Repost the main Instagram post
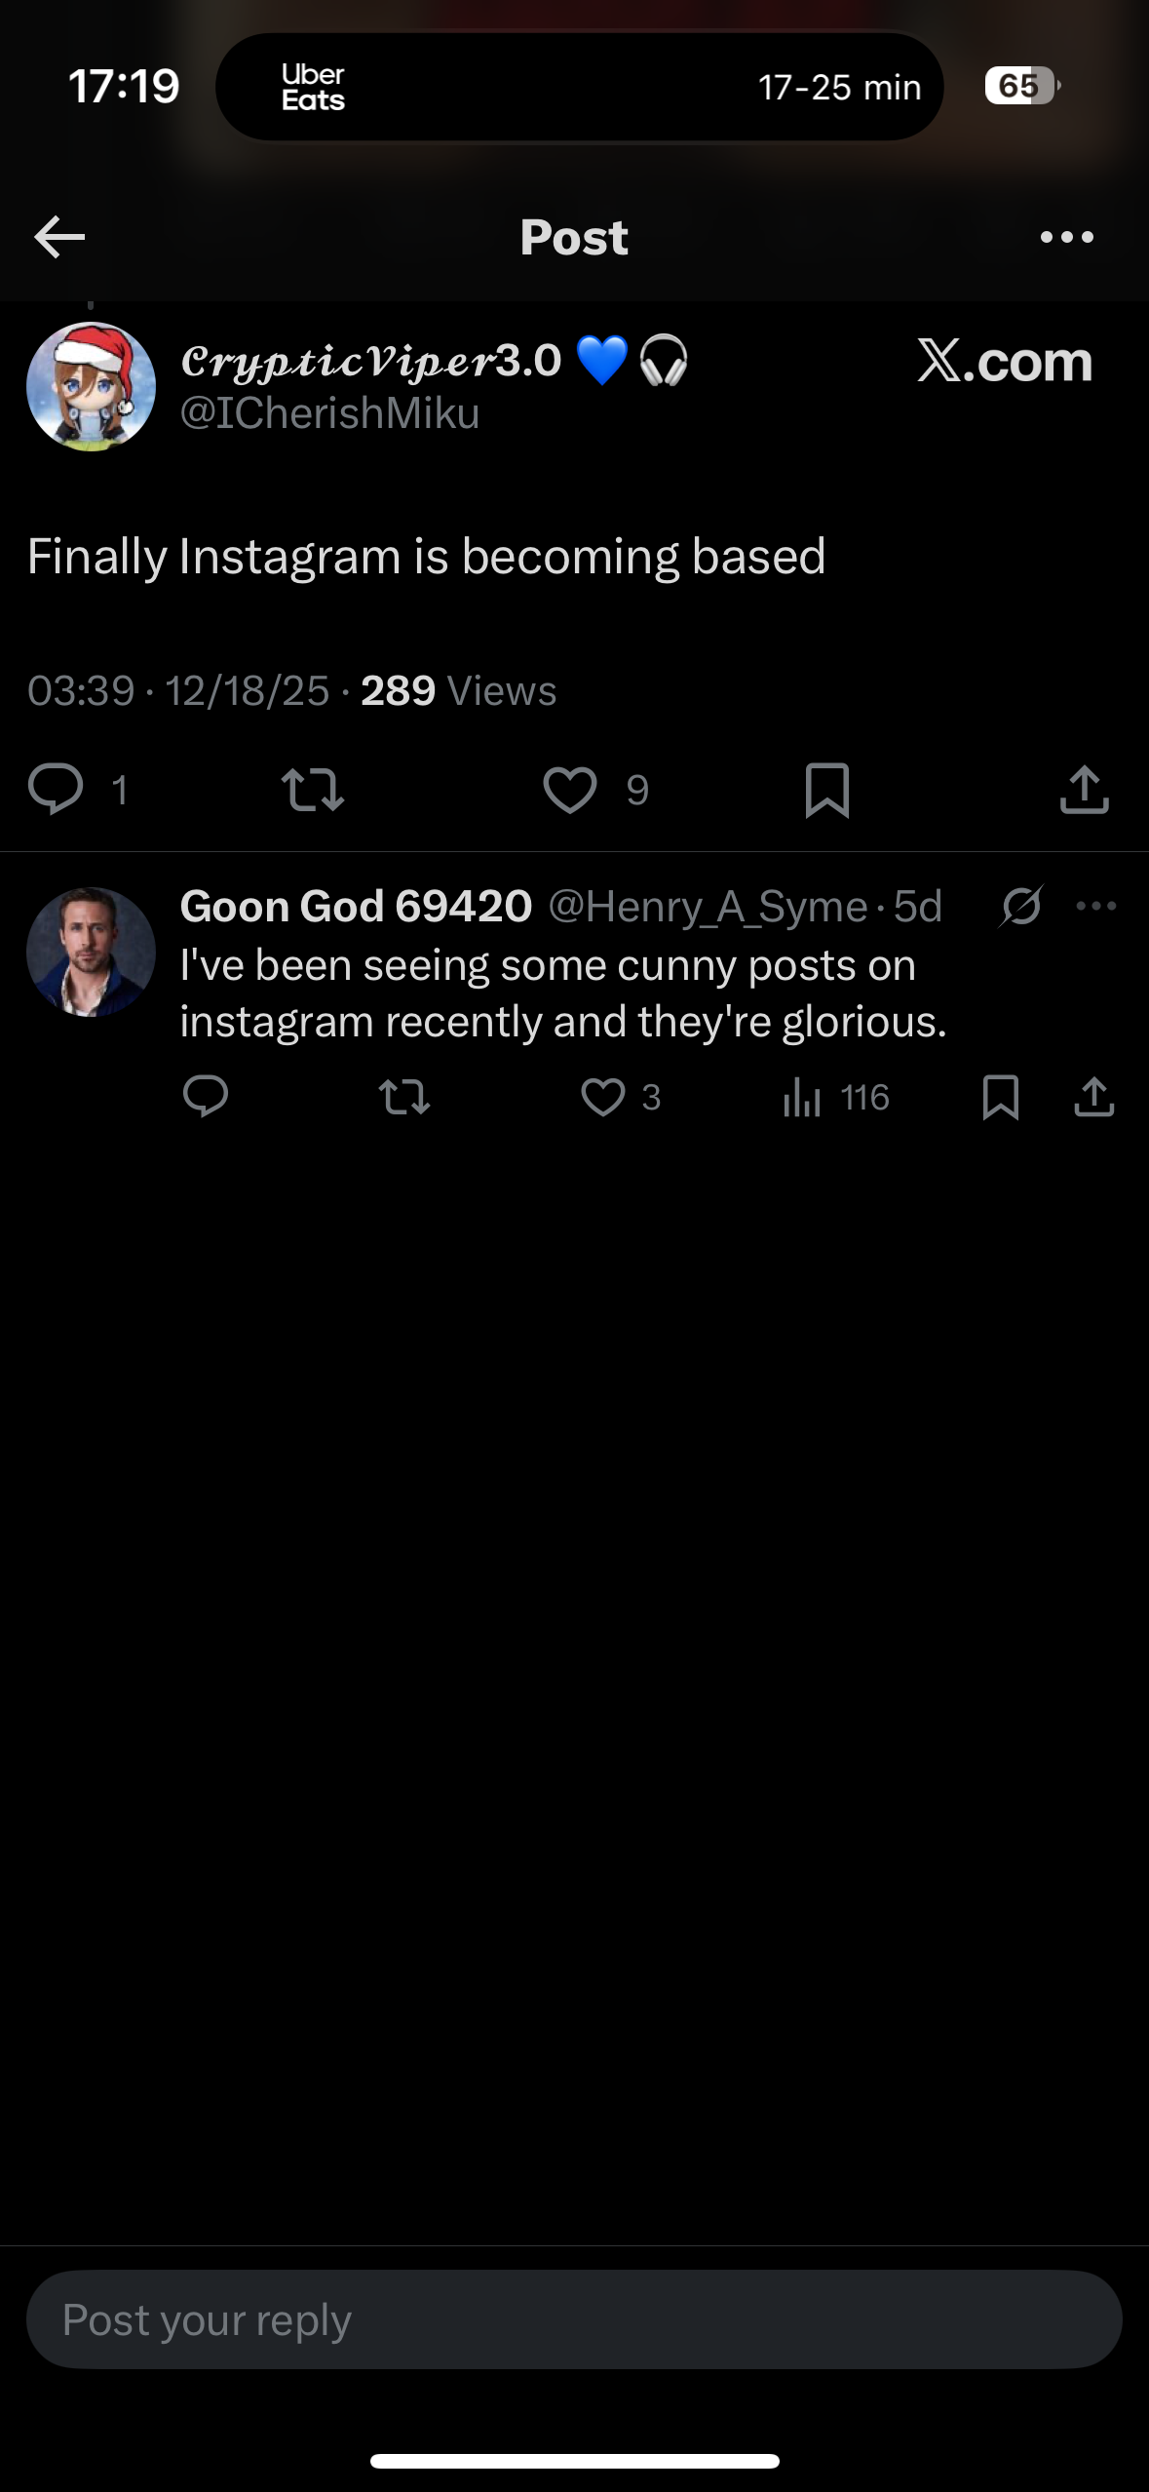1149x2492 pixels. pos(312,790)
